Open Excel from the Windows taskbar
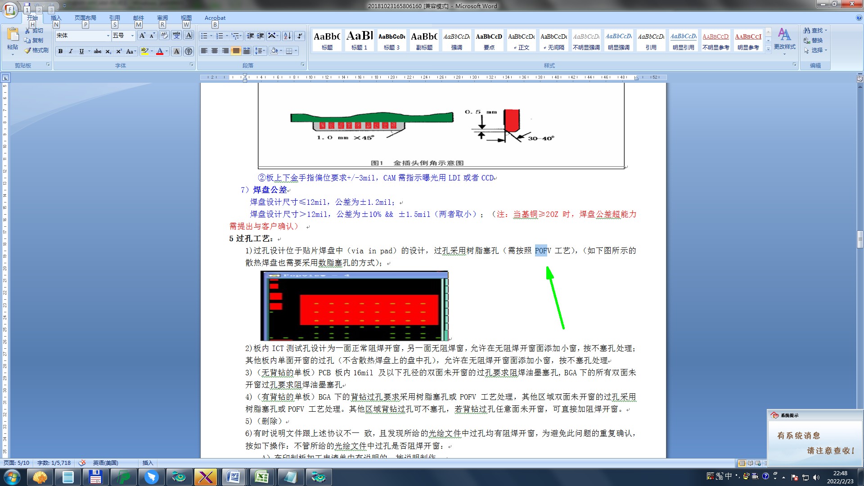This screenshot has height=486, width=864. tap(261, 477)
